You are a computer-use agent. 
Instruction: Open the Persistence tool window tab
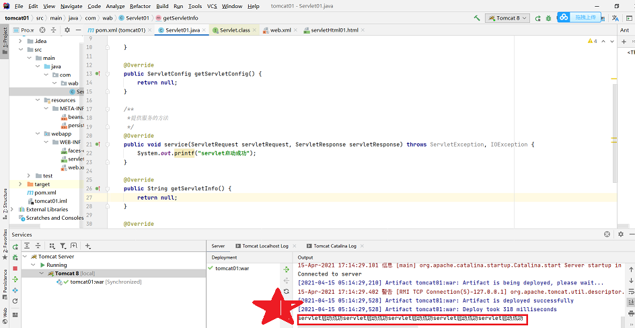coord(5,284)
